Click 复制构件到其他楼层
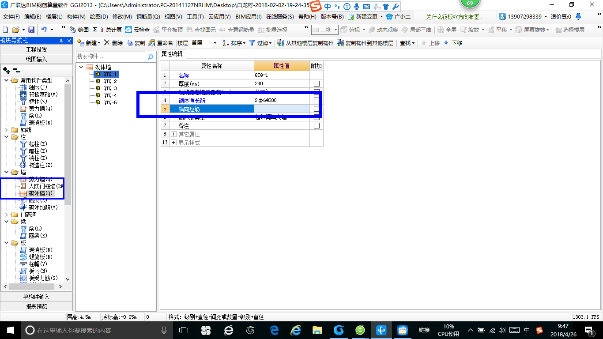This screenshot has width=603, height=339. point(365,43)
